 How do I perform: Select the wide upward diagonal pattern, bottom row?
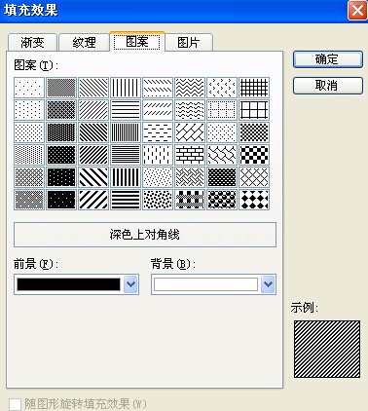point(93,200)
